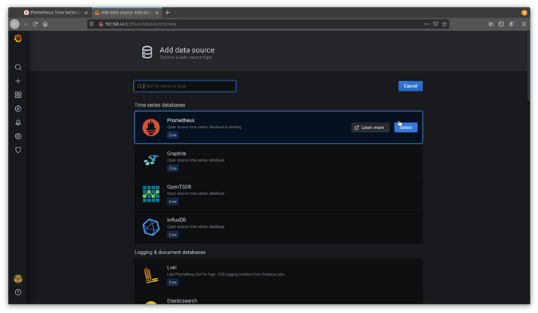Open the Help question mark icon
538x313 pixels.
coord(18,292)
